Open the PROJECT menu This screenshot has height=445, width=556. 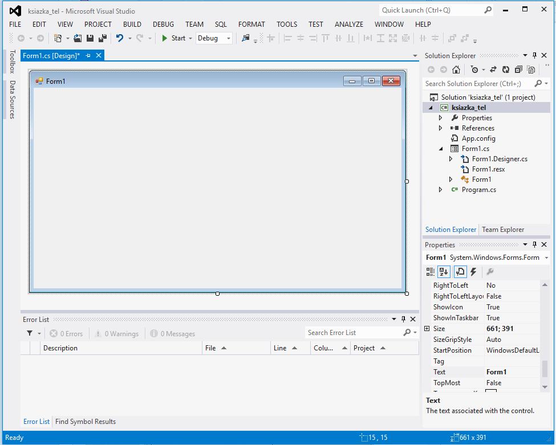98,25
